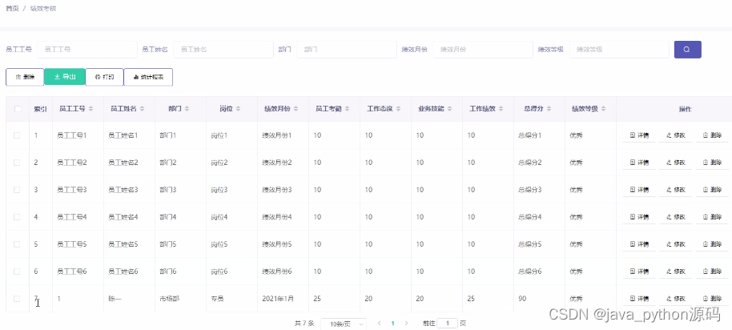Click 修改 for 员工工号2 row
732x330 pixels.
pyautogui.click(x=675, y=163)
